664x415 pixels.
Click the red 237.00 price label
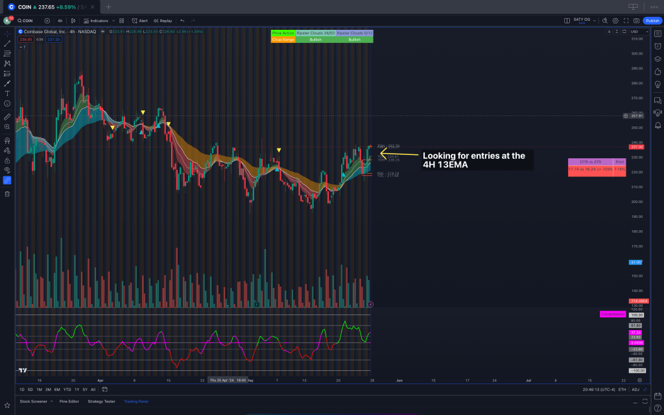click(636, 147)
